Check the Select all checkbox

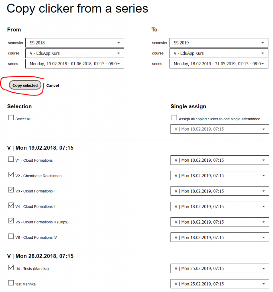click(11, 118)
